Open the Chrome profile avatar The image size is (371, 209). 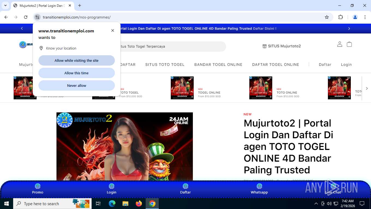click(355, 17)
